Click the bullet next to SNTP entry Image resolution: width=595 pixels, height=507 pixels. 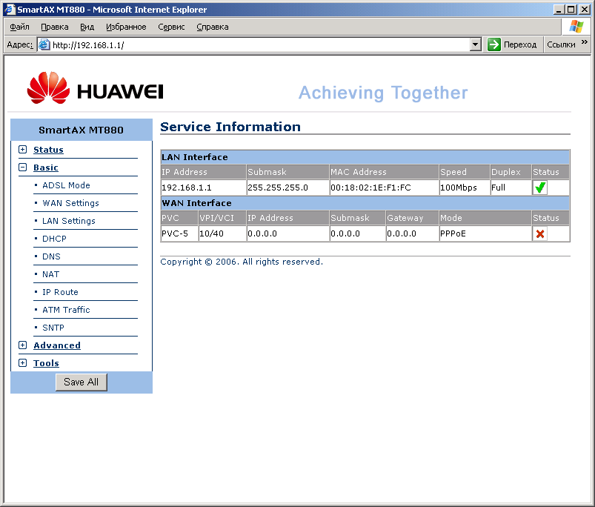[35, 328]
